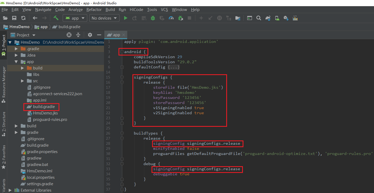This screenshot has width=374, height=193.
Task: Open the Build menu
Action: point(110,9)
